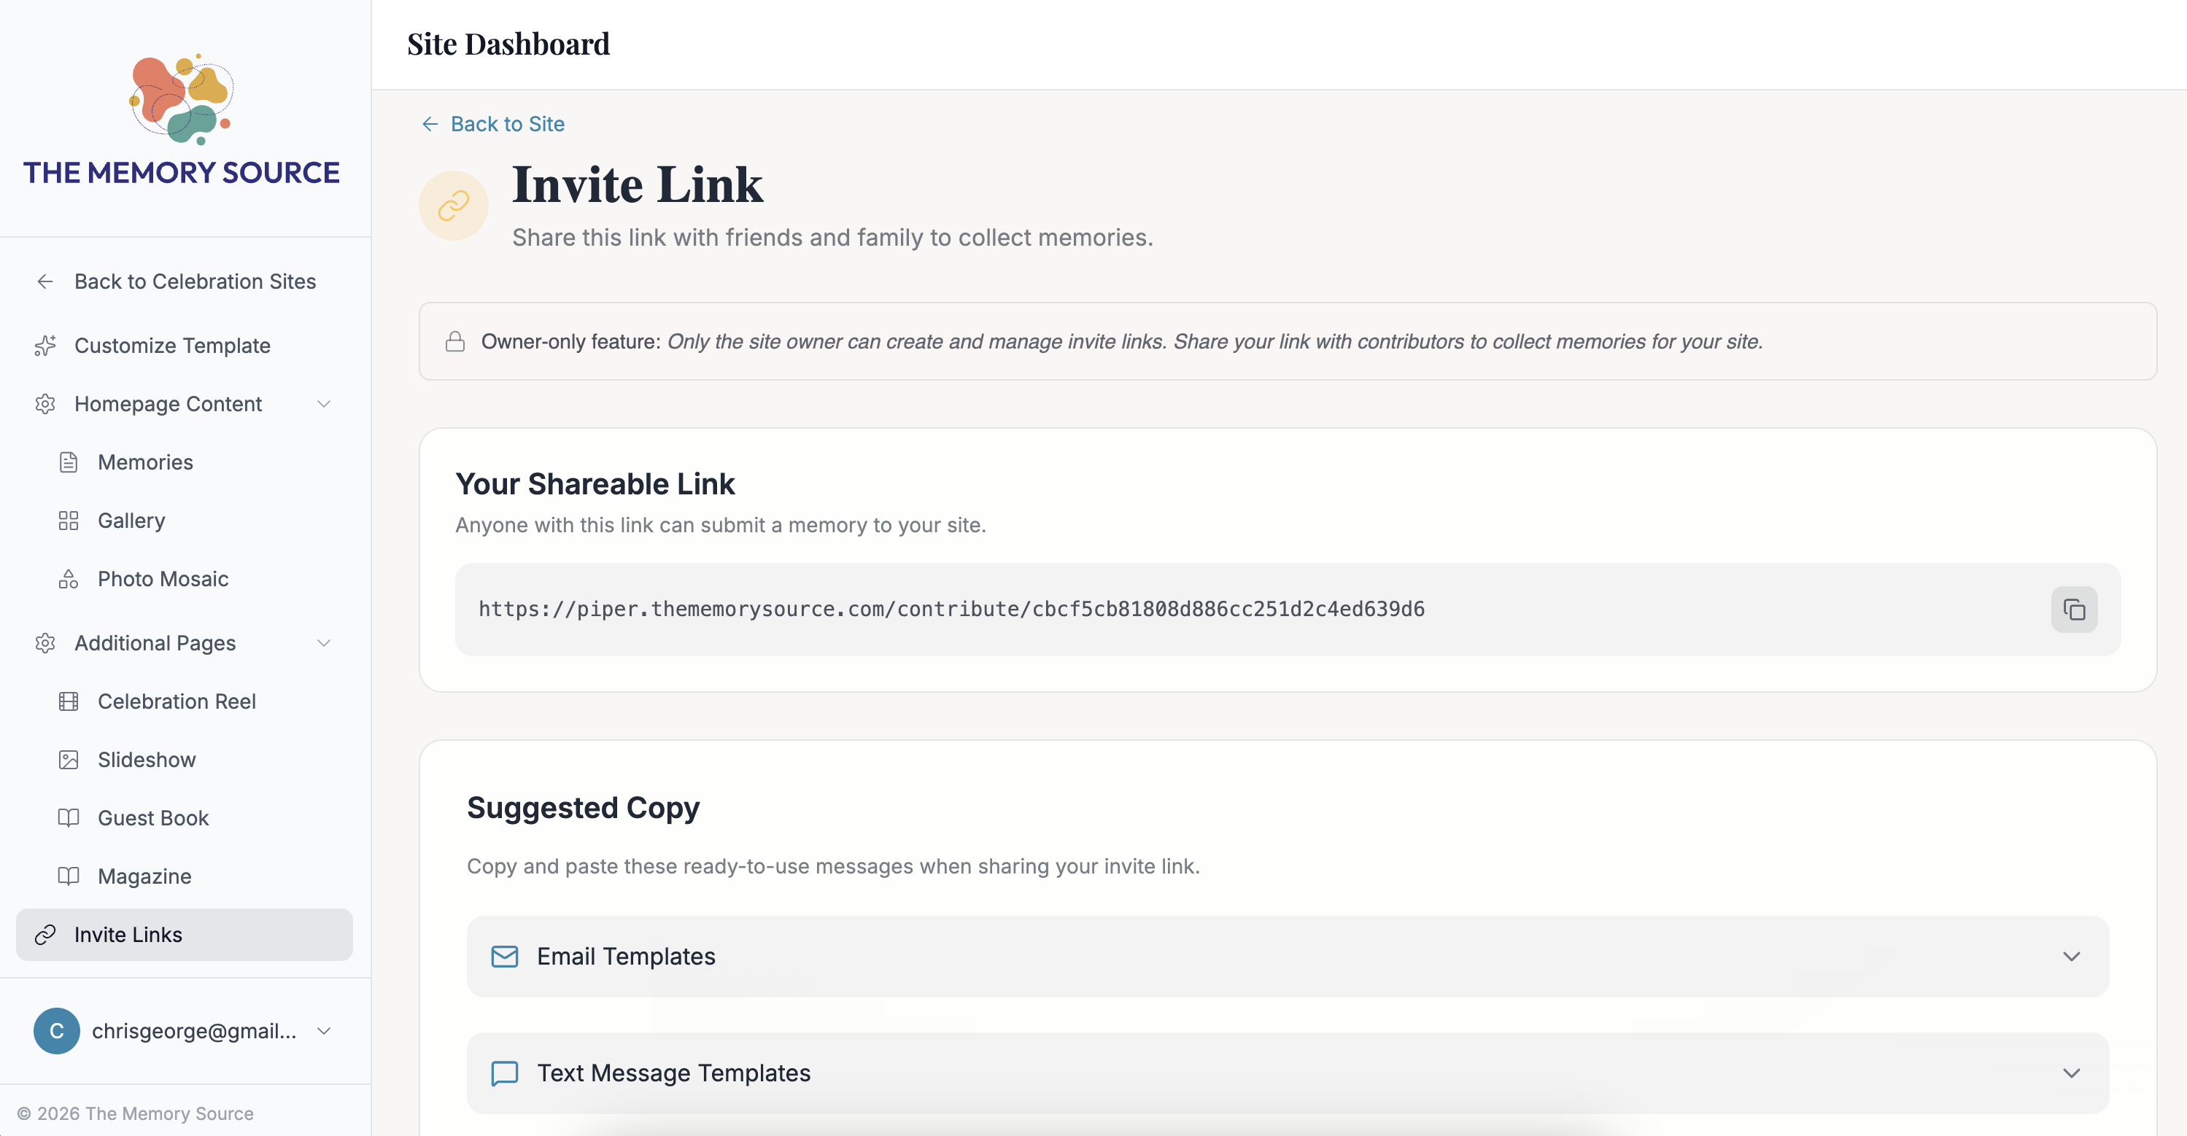Image resolution: width=2187 pixels, height=1136 pixels.
Task: Click The Memory Source logo
Action: [181, 119]
